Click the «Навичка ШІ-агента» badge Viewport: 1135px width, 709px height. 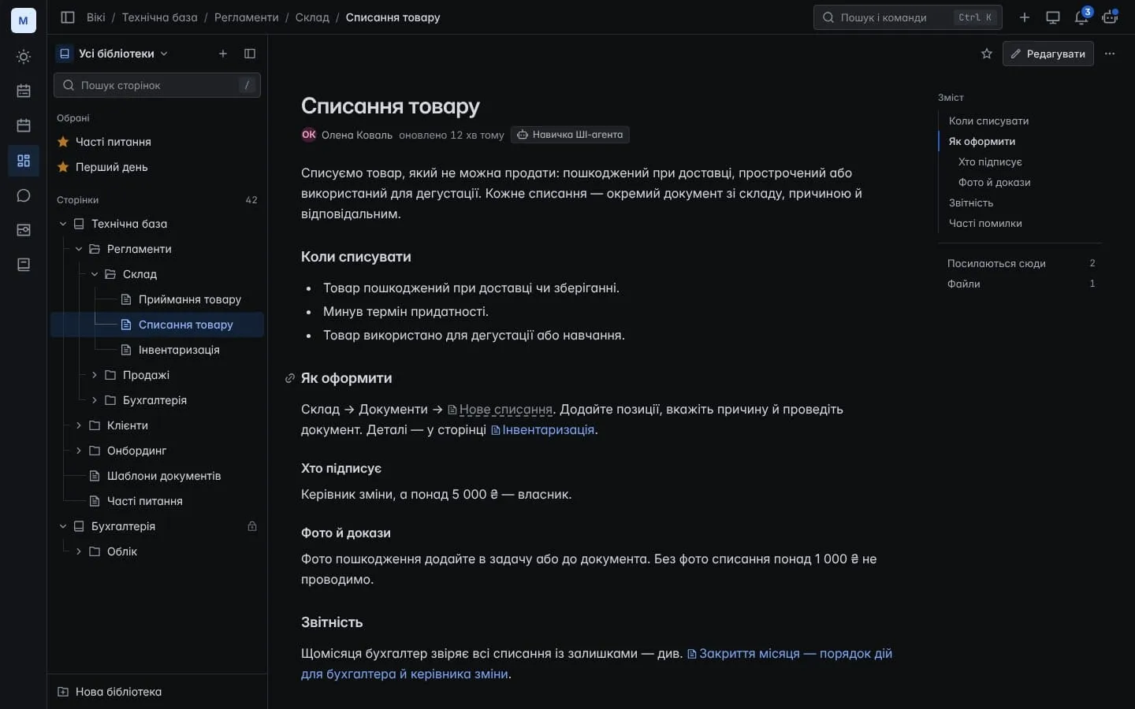pyautogui.click(x=570, y=135)
